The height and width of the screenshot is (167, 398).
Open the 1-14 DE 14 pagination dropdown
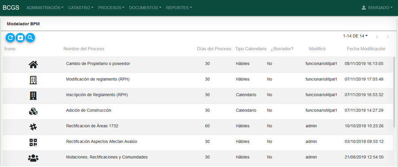point(356,36)
